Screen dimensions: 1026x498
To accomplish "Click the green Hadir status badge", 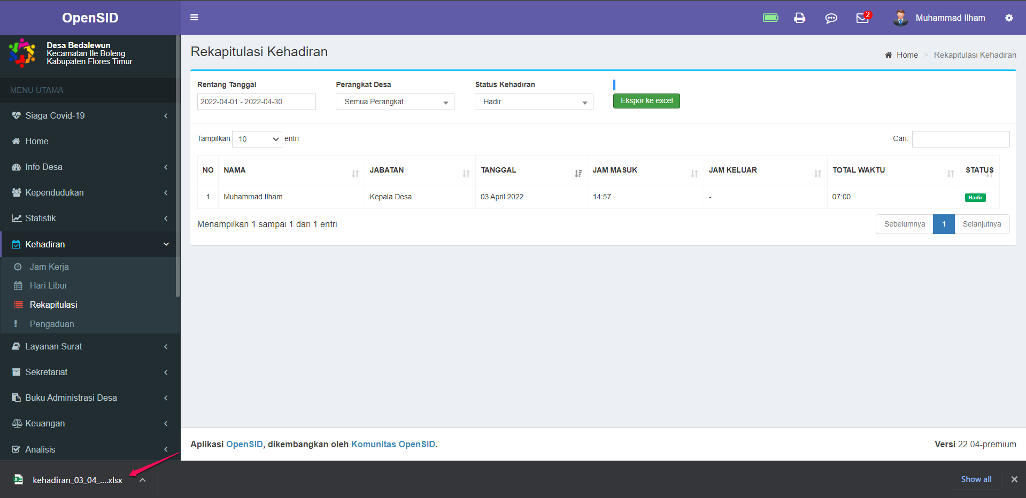I will pyautogui.click(x=975, y=198).
